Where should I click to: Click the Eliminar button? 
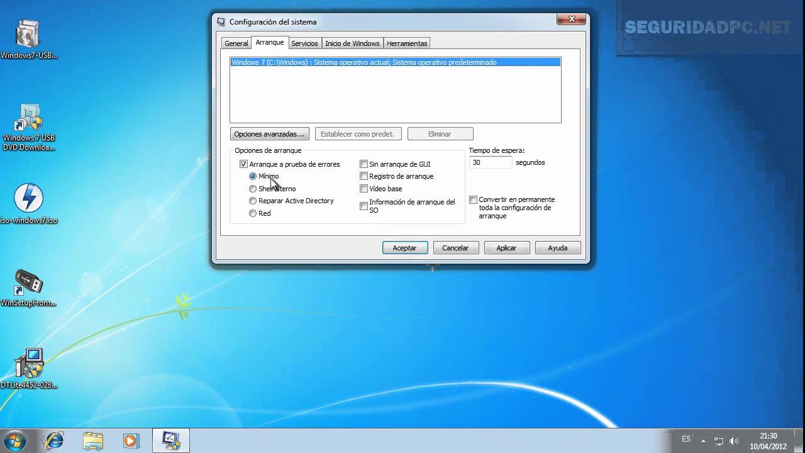(x=440, y=134)
